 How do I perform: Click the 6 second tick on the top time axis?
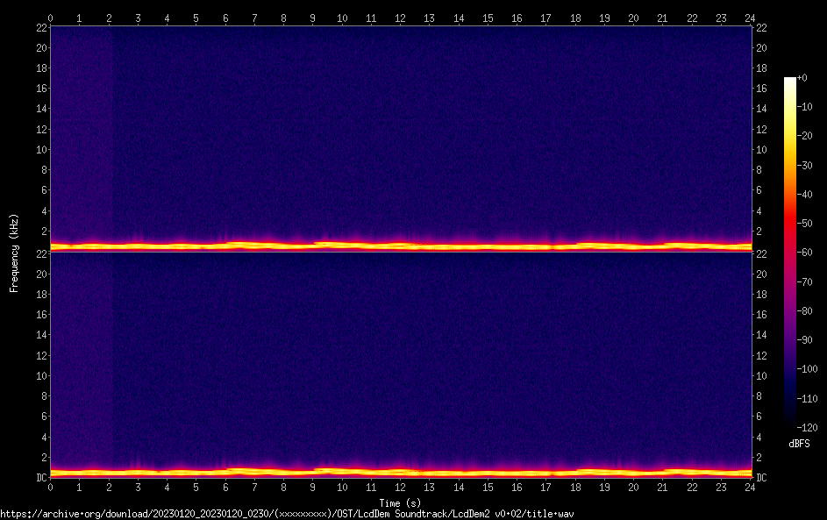coord(225,17)
